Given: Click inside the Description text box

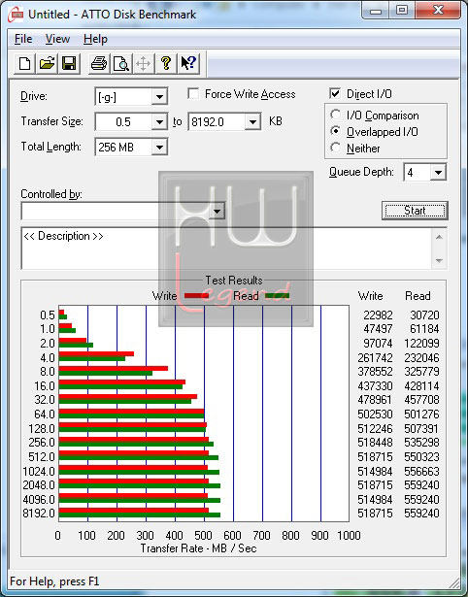Looking at the screenshot, I should click(x=227, y=249).
